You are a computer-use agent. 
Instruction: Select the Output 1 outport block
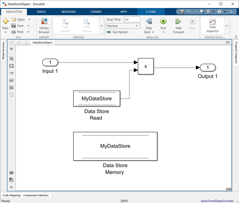coord(207,68)
